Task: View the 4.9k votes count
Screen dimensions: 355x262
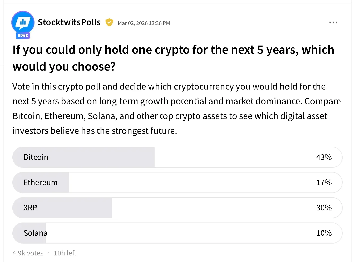Action: coord(28,253)
